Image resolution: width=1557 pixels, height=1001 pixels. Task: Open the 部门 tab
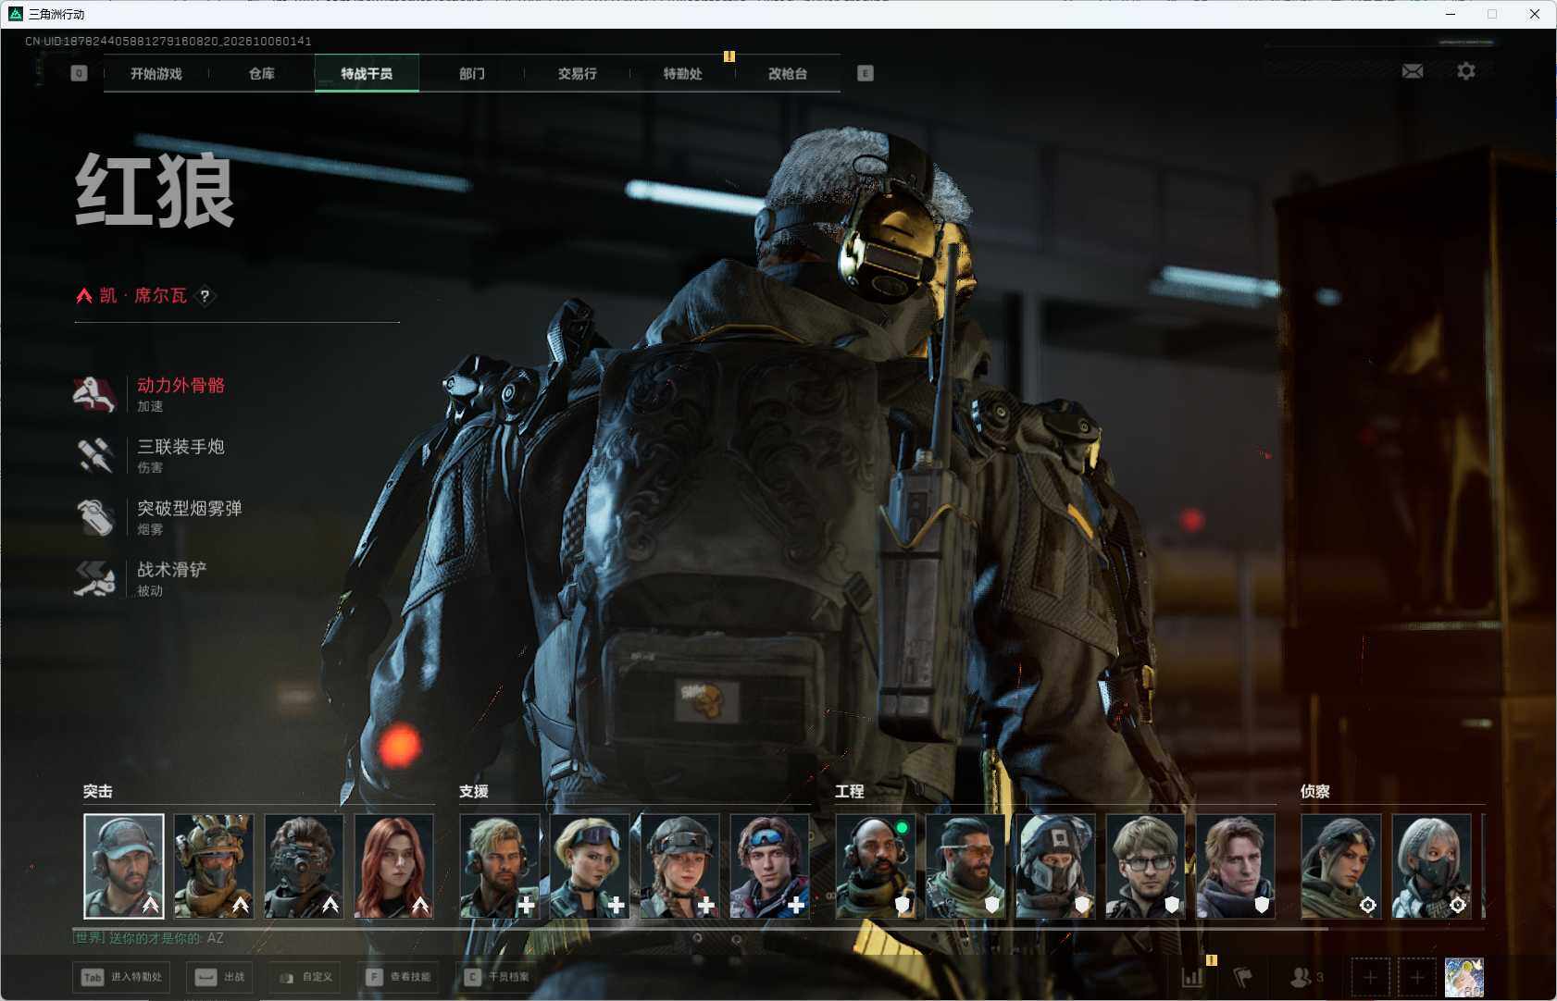point(472,73)
